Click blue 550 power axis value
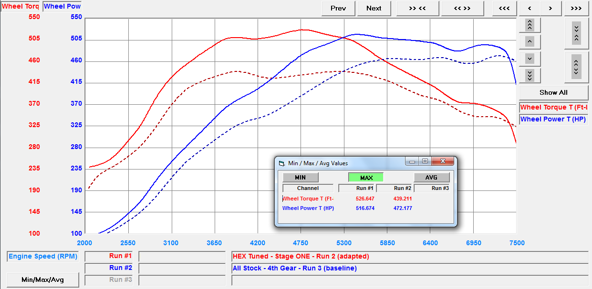Screen dimensions: 592x289 pos(76,17)
